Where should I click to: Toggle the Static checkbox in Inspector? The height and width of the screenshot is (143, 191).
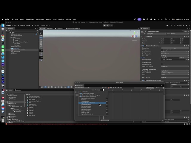coord(183,31)
